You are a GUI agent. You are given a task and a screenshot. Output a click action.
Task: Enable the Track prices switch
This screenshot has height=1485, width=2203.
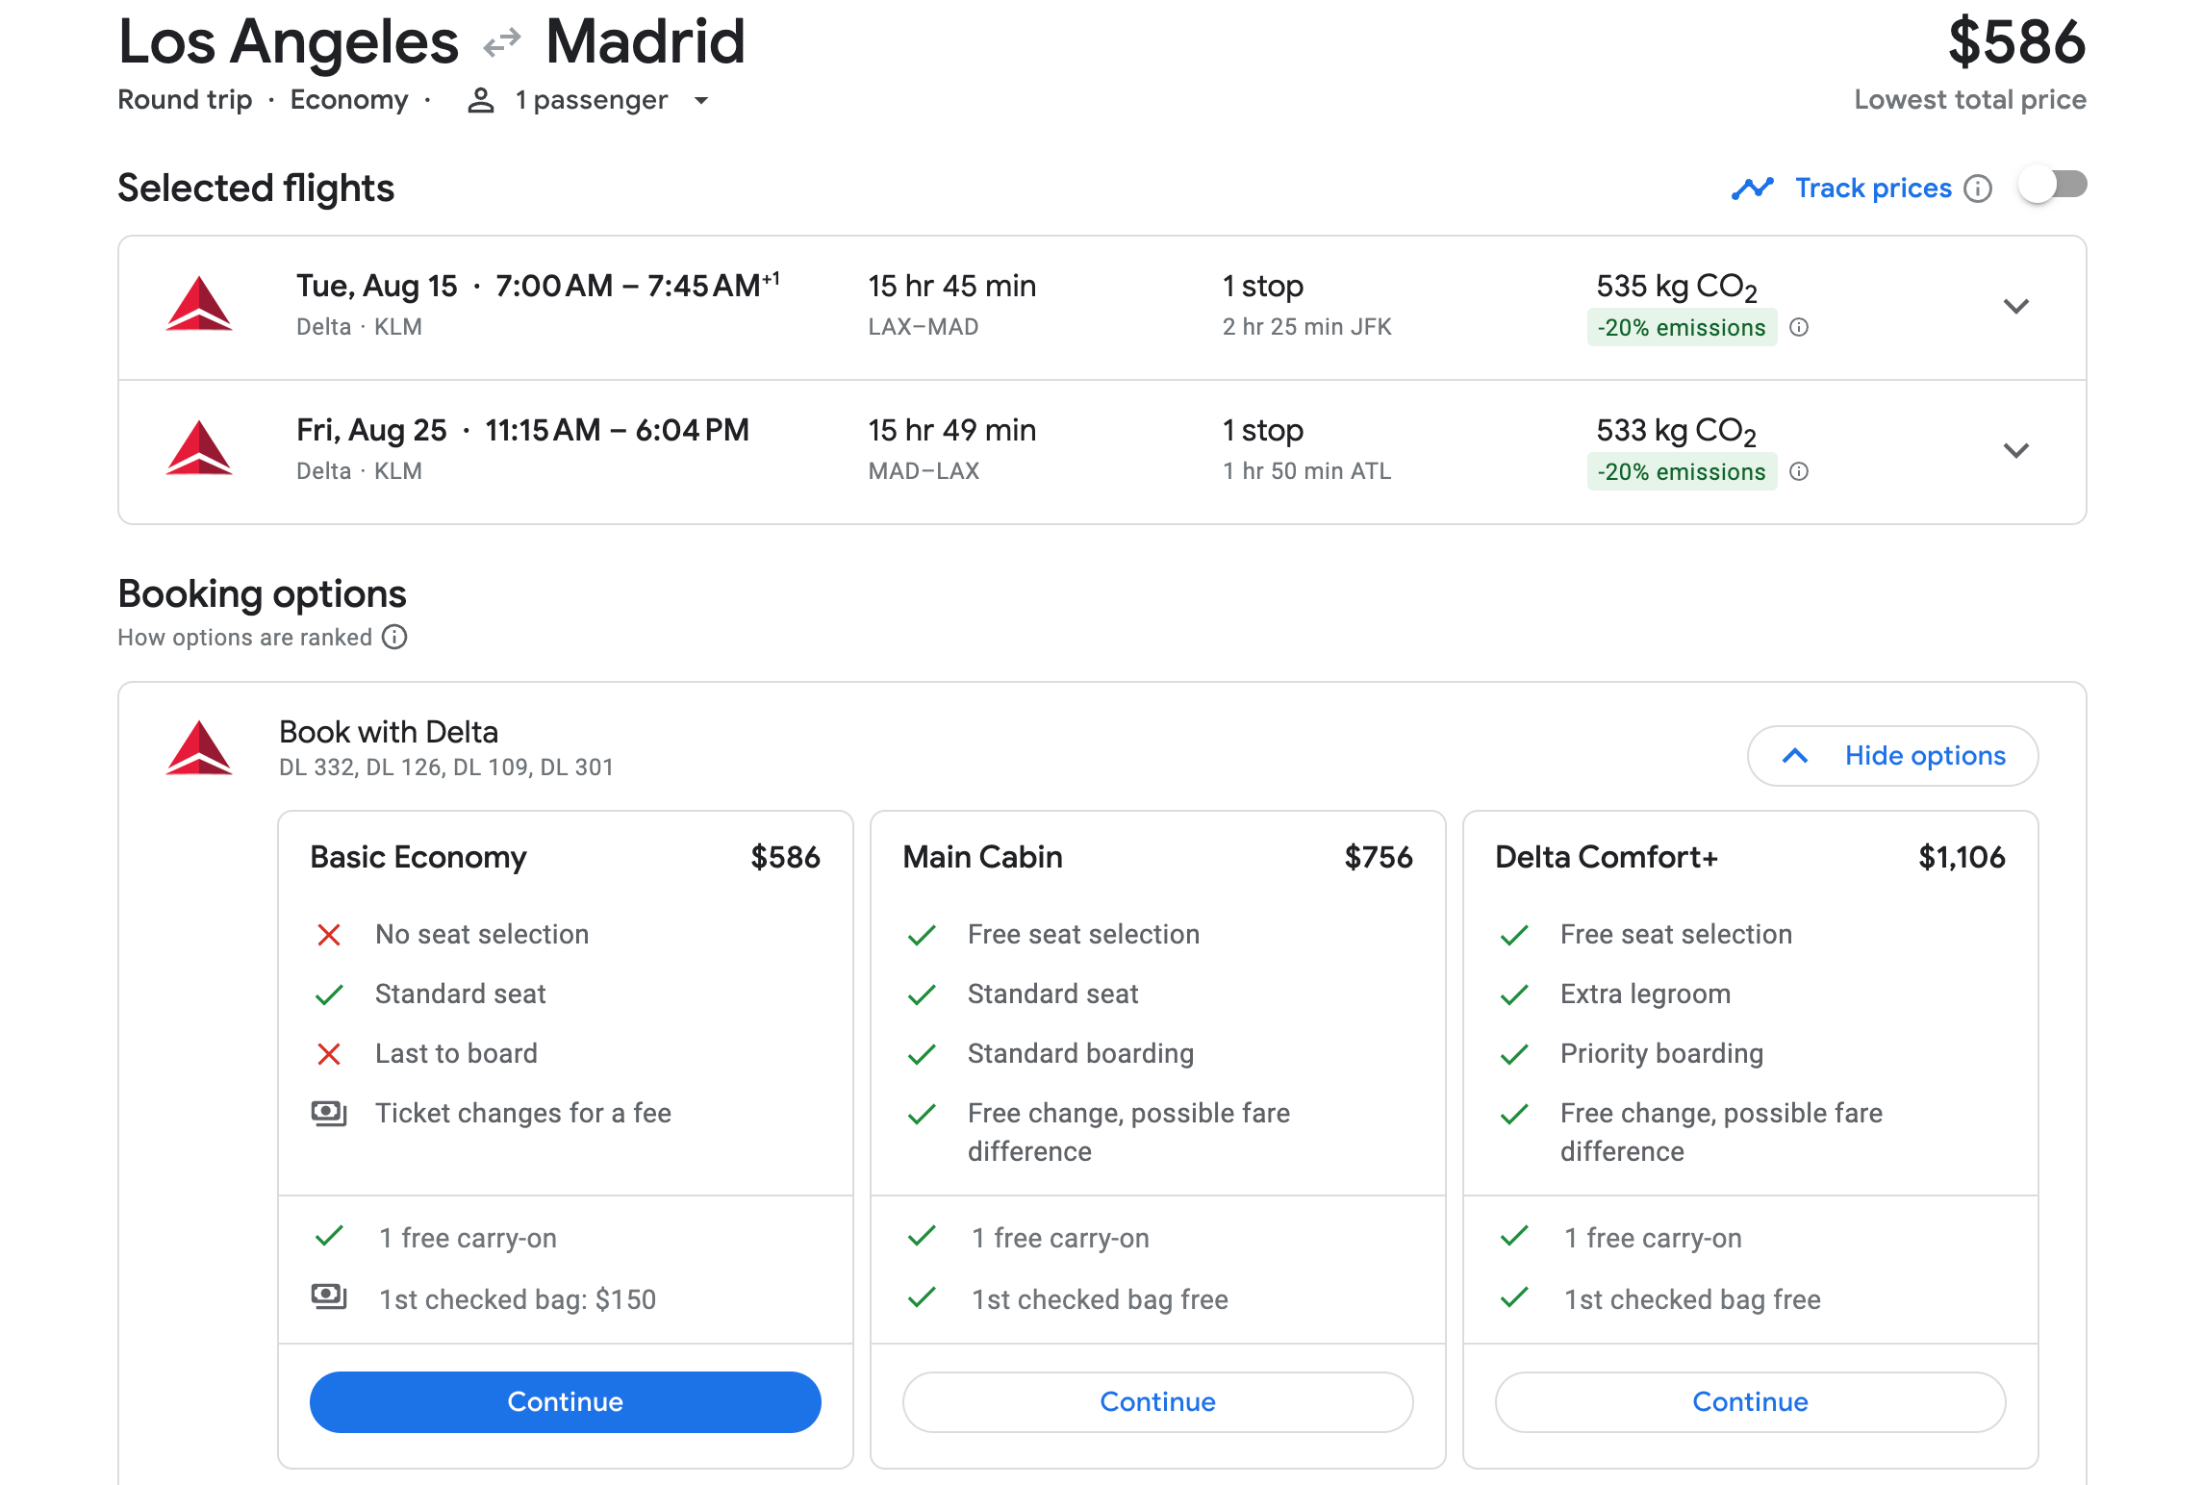[2053, 185]
